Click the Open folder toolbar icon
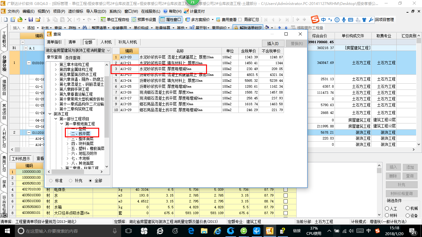Viewport: 422px width, 237px height. pyautogui.click(x=19, y=19)
